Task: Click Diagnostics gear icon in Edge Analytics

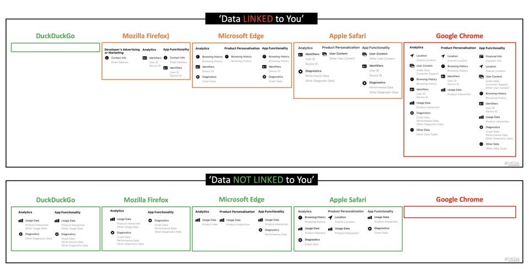Action: tap(197, 77)
